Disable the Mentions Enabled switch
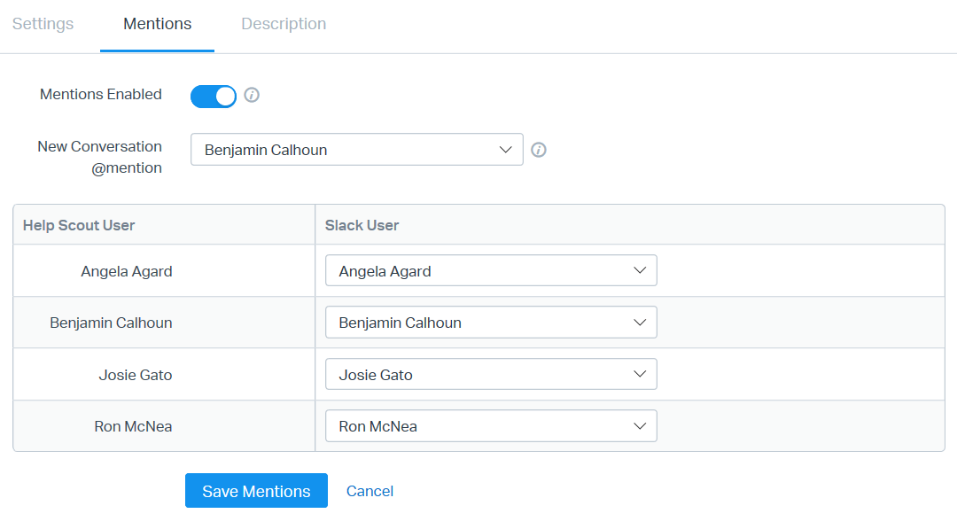The height and width of the screenshot is (529, 957). coord(214,96)
